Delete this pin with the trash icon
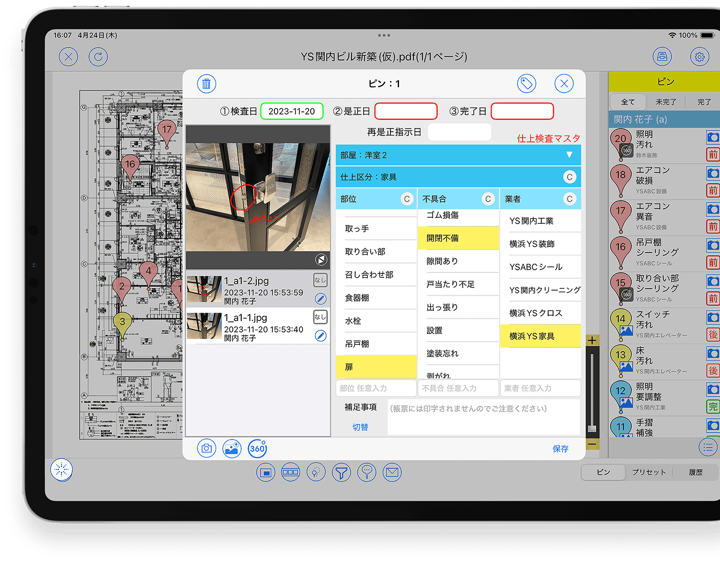720x561 pixels. click(x=206, y=84)
